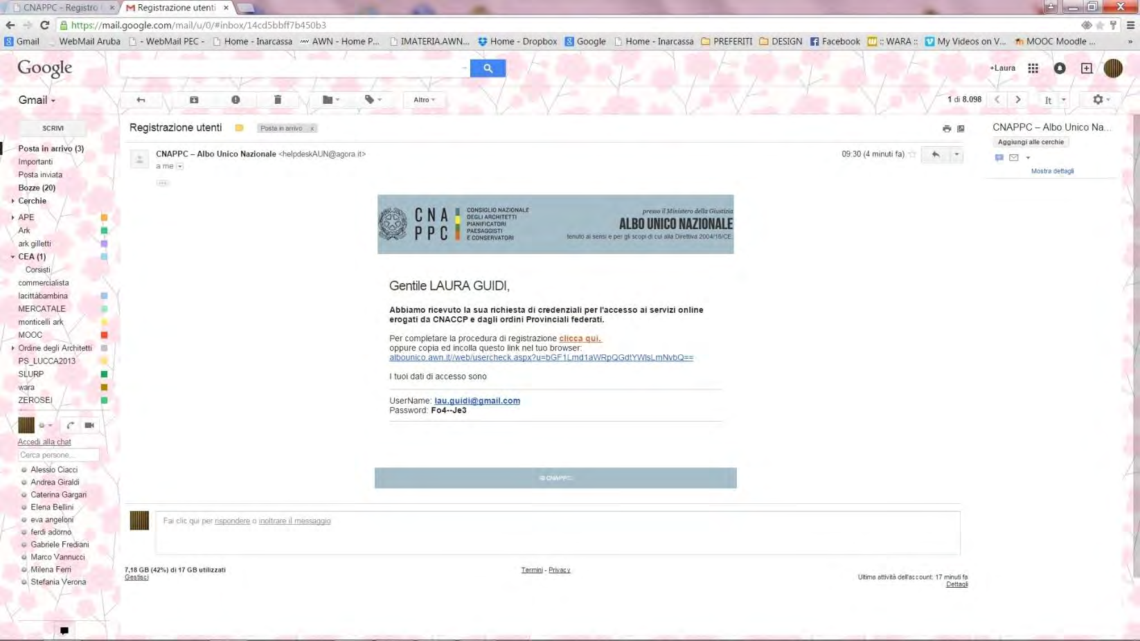This screenshot has height=641, width=1140.
Task: Open the Importanti folder
Action: click(x=35, y=161)
